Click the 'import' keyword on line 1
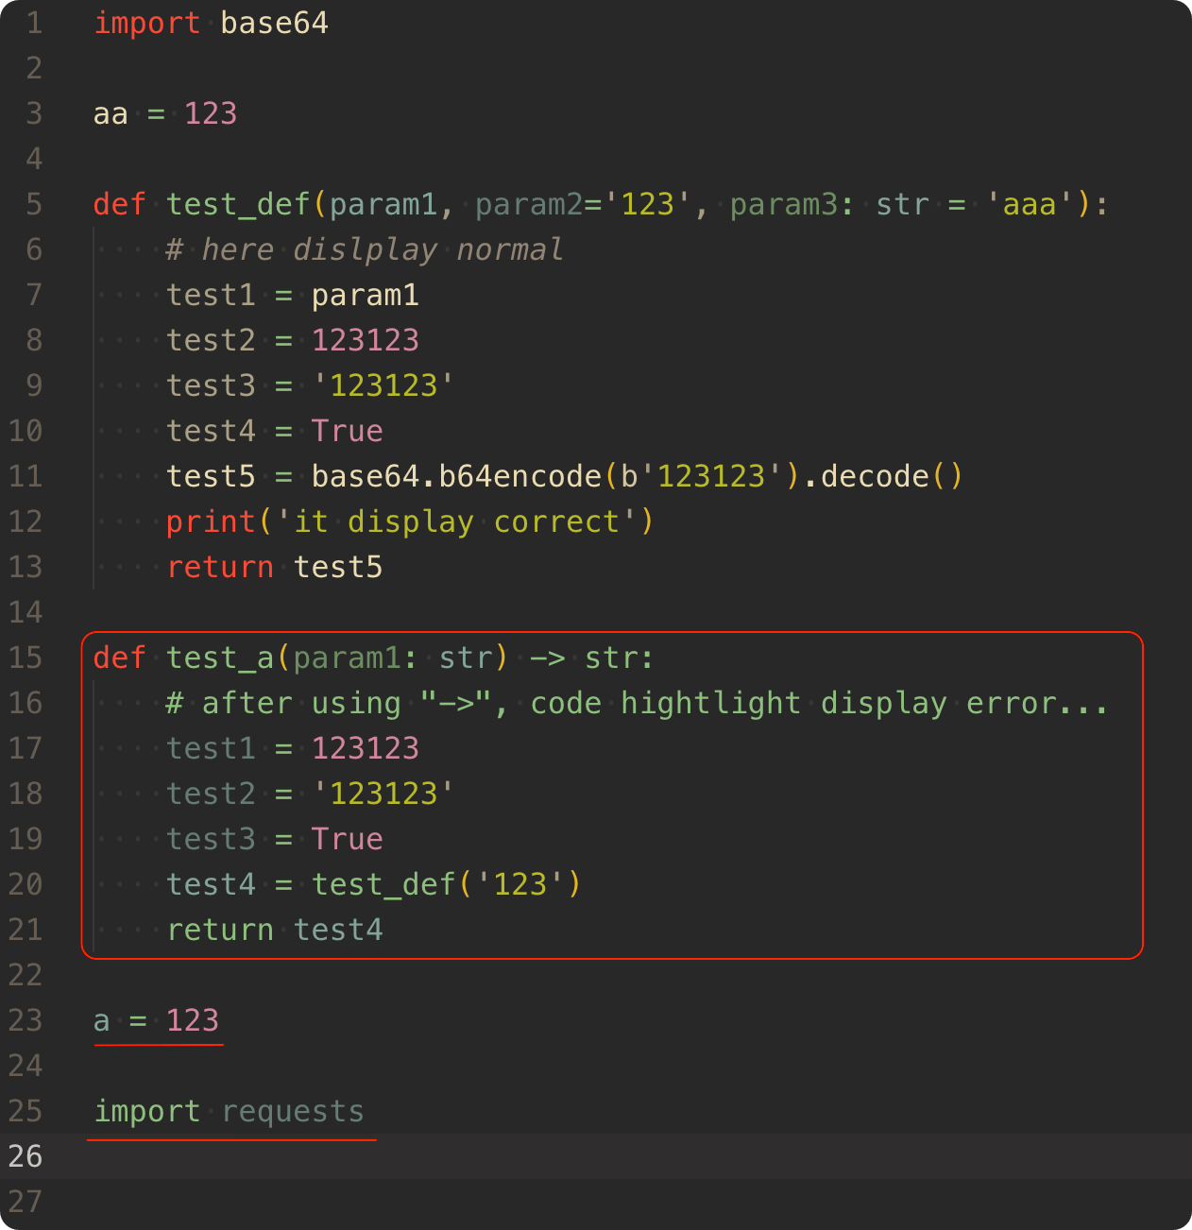 [x=147, y=23]
